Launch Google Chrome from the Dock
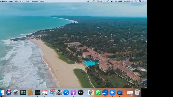 click(x=91, y=92)
